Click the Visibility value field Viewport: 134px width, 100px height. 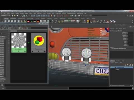pos(131,46)
